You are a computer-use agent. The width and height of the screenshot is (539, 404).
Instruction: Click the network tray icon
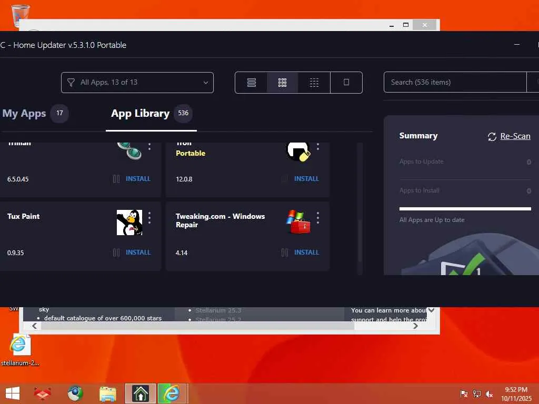click(476, 394)
